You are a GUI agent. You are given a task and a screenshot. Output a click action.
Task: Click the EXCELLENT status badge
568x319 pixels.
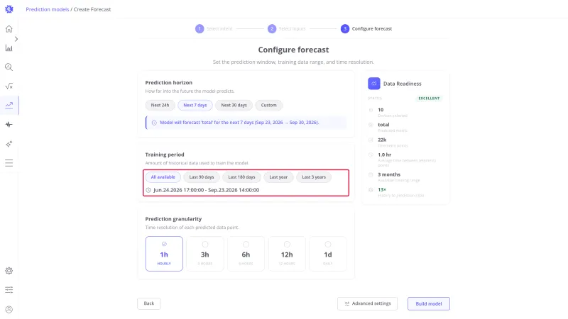pyautogui.click(x=429, y=99)
